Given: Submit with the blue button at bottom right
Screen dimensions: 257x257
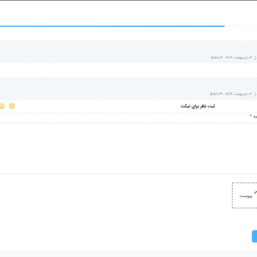Looking at the screenshot, I should click(254, 236).
